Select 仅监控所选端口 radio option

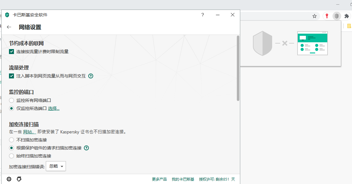click(x=11, y=108)
